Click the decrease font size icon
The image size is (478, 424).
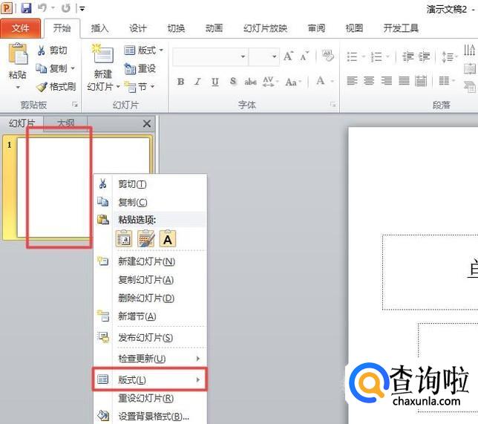click(304, 56)
